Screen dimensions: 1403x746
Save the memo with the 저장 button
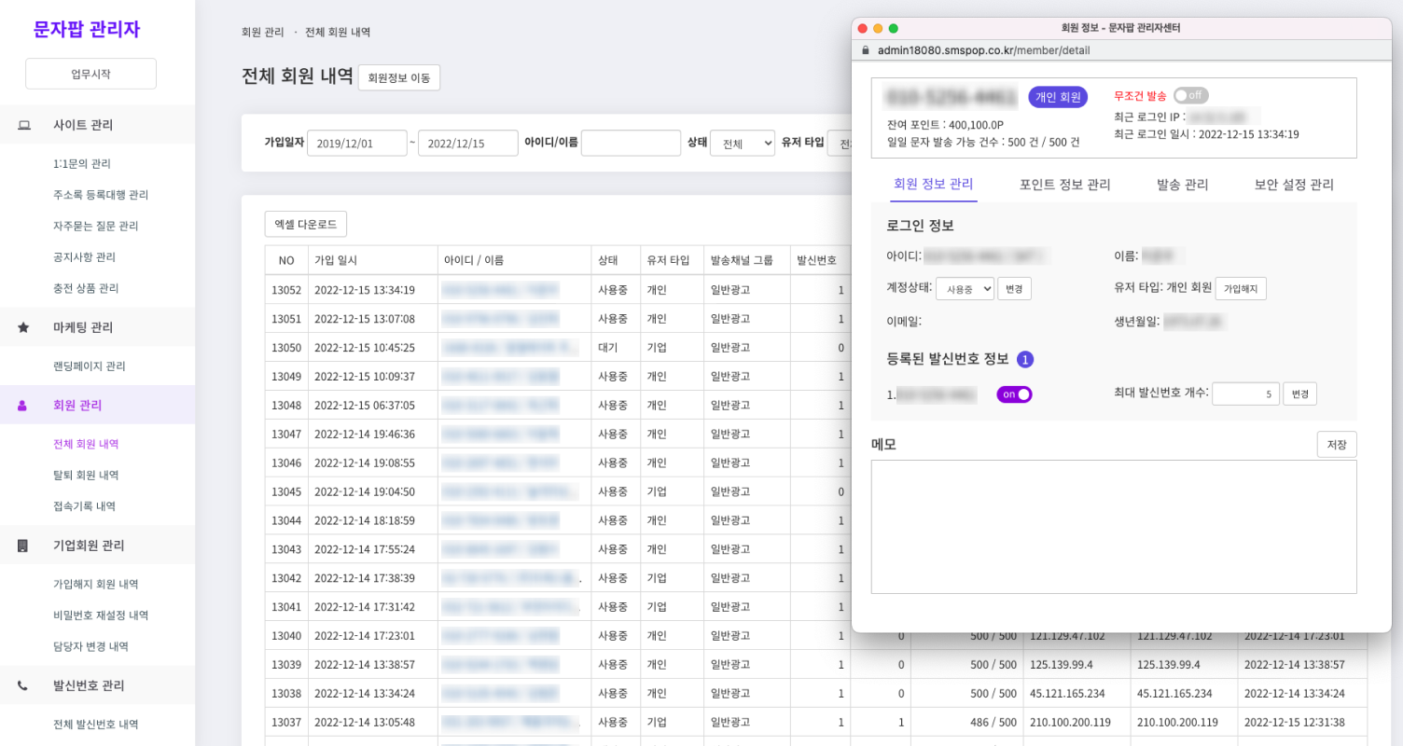coord(1337,445)
